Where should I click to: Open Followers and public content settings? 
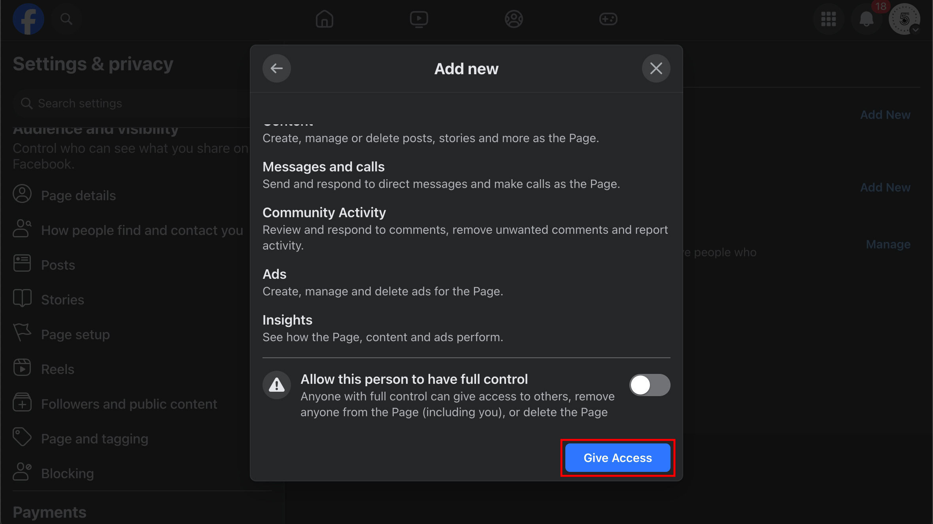pos(129,404)
